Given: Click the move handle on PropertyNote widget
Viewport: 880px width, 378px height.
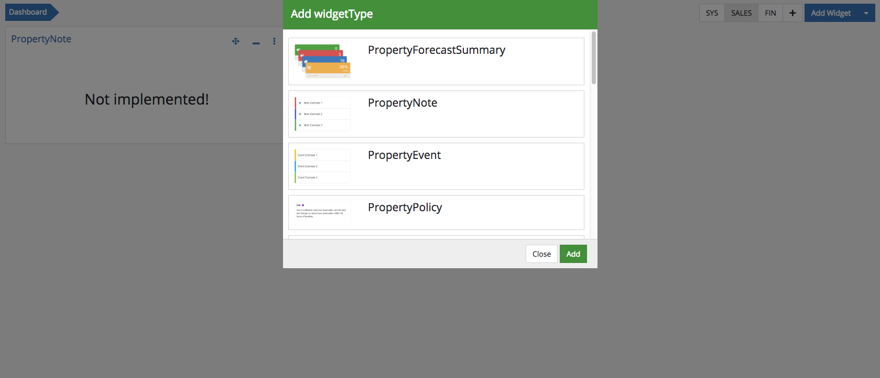Looking at the screenshot, I should click(x=236, y=41).
